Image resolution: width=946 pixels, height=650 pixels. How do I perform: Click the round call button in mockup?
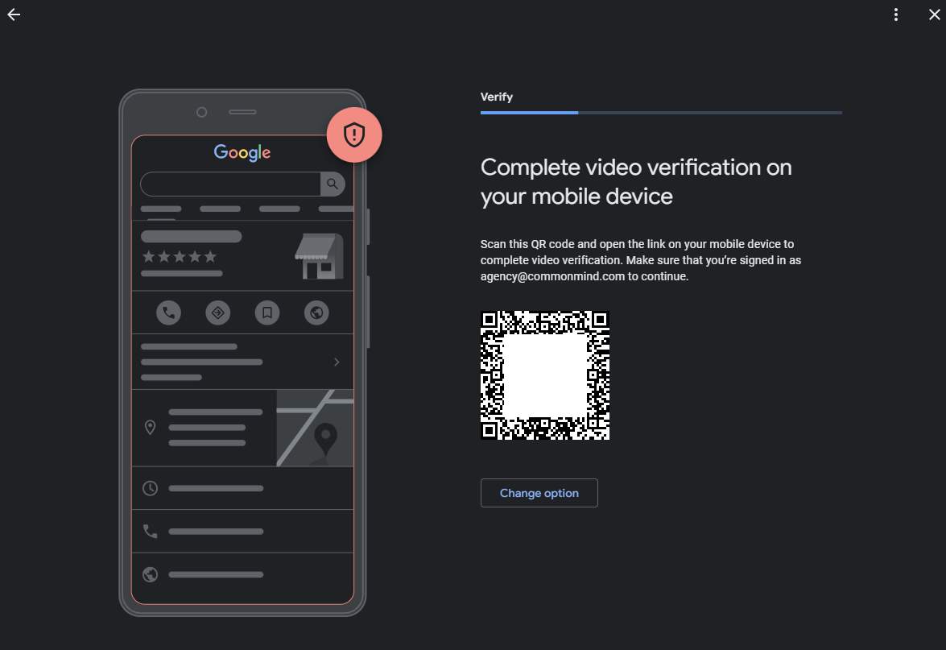click(x=169, y=313)
